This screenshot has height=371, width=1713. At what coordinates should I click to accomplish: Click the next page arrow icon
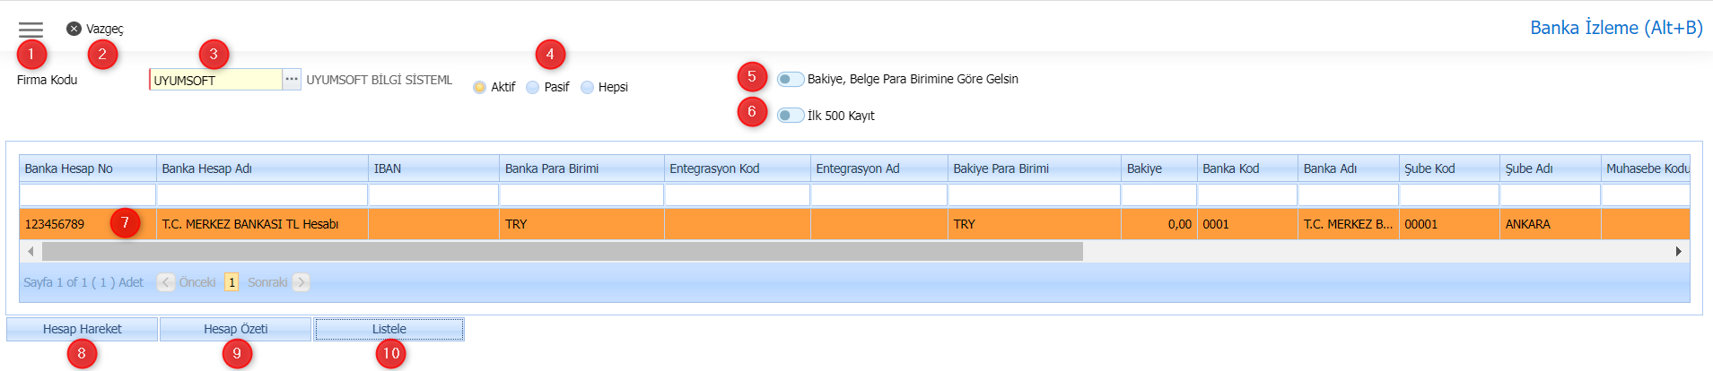click(x=302, y=282)
